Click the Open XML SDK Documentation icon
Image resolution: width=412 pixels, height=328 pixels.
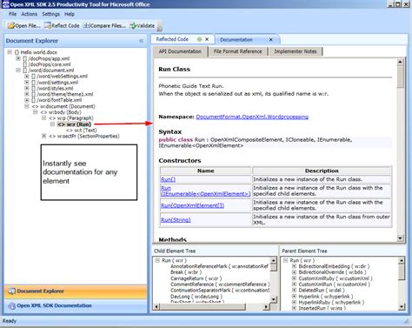pyautogui.click(x=11, y=305)
